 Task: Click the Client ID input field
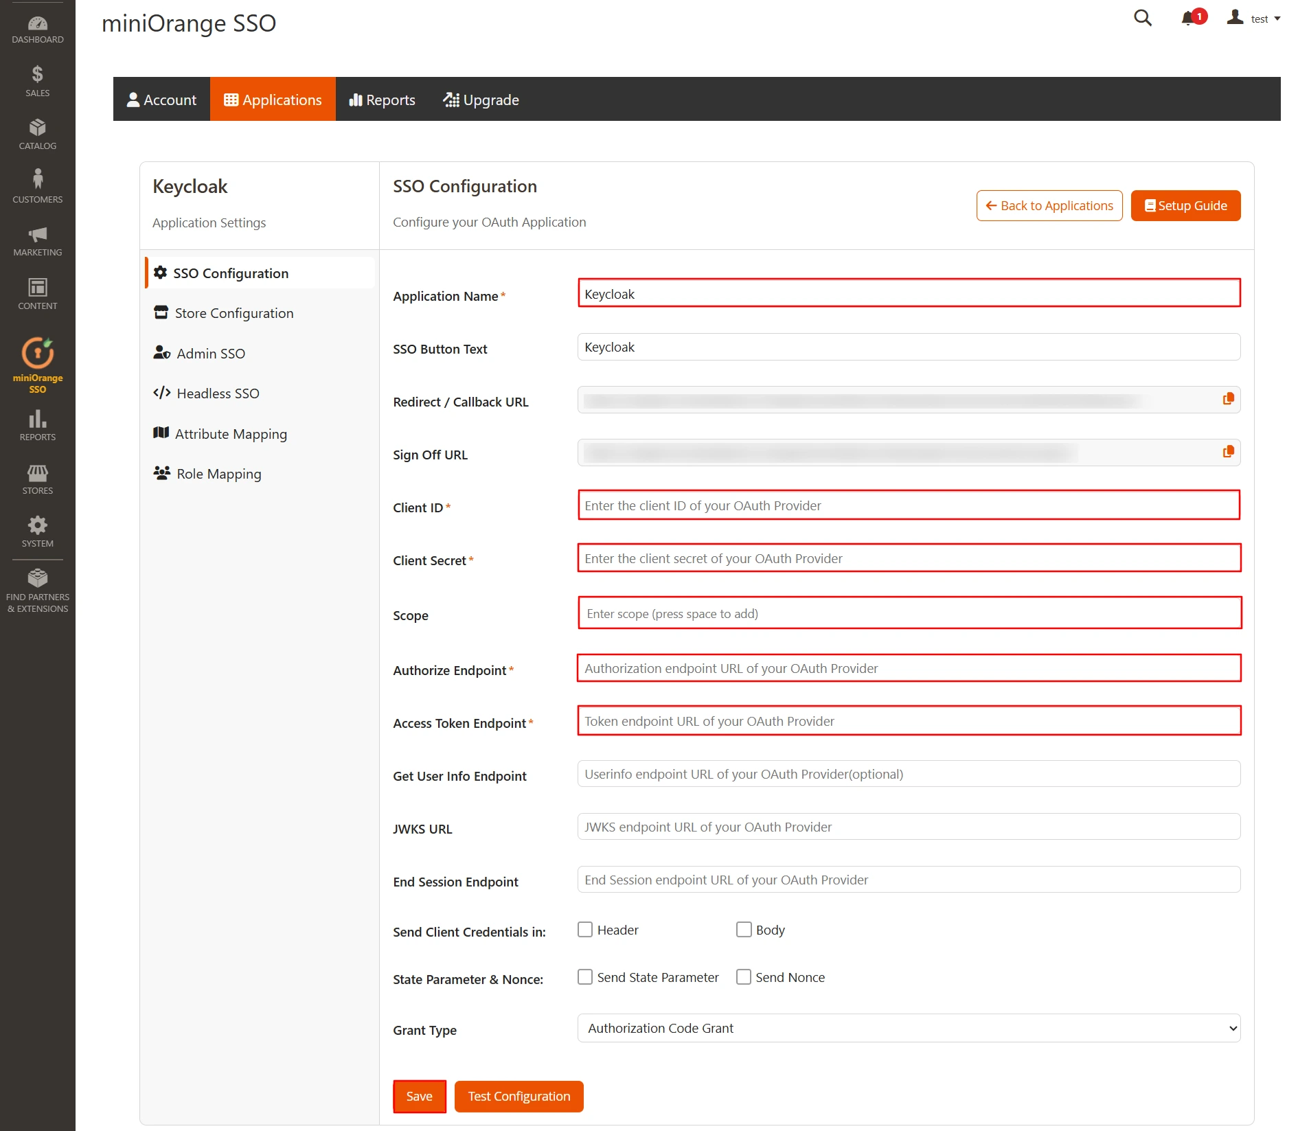tap(908, 505)
